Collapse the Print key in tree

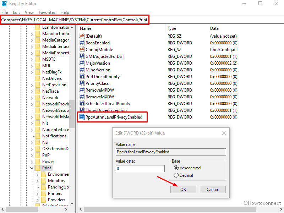point(32,168)
